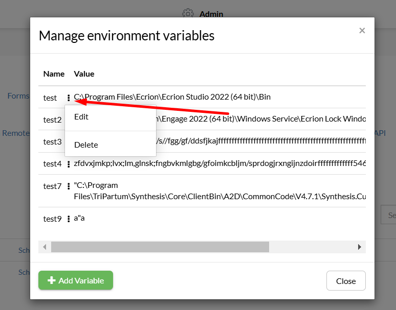Select the test7 variable name
Image resolution: width=396 pixels, height=310 pixels.
tap(52, 186)
